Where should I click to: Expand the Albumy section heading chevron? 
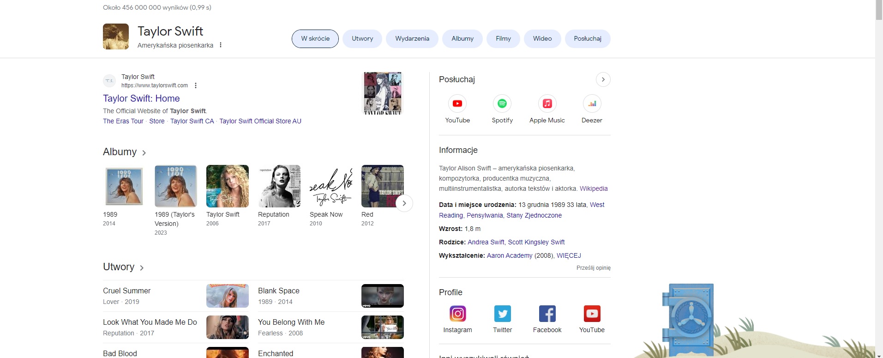tap(144, 152)
